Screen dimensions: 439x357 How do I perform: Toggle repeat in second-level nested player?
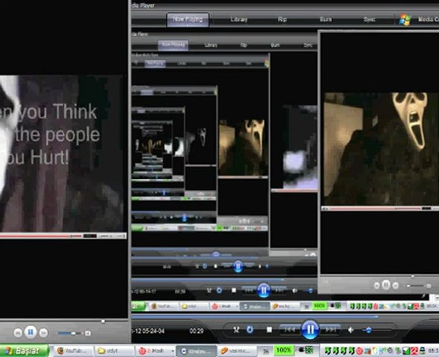(x=219, y=290)
